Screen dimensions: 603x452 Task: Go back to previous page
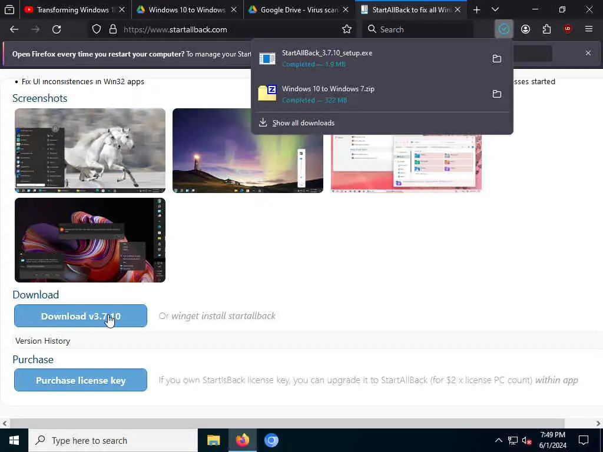tap(14, 29)
